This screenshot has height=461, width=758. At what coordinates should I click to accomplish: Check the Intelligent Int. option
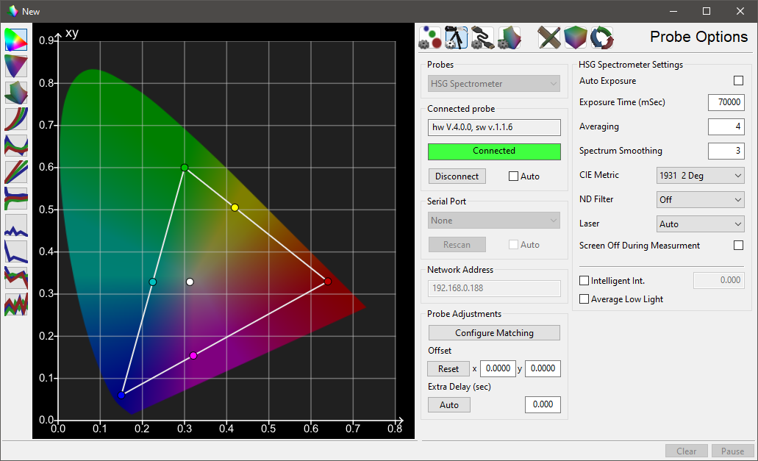[x=584, y=280]
